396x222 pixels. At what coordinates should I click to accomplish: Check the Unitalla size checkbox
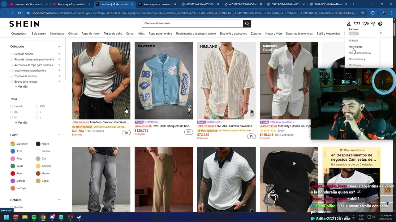point(12,106)
